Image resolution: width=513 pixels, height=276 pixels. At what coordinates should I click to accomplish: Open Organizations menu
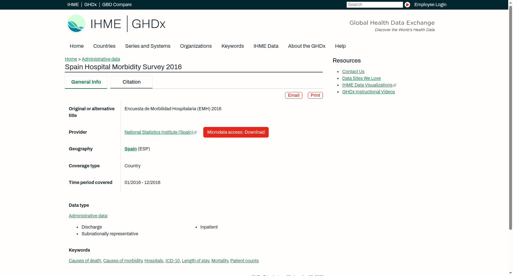click(196, 46)
